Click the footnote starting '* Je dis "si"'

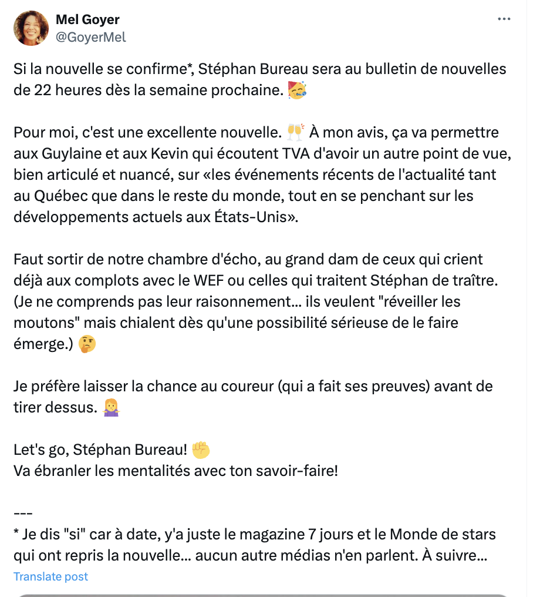(255, 545)
